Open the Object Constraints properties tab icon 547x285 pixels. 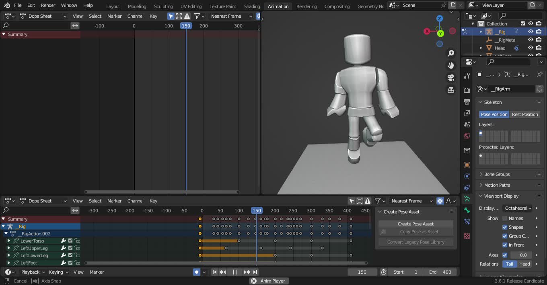[x=467, y=188]
